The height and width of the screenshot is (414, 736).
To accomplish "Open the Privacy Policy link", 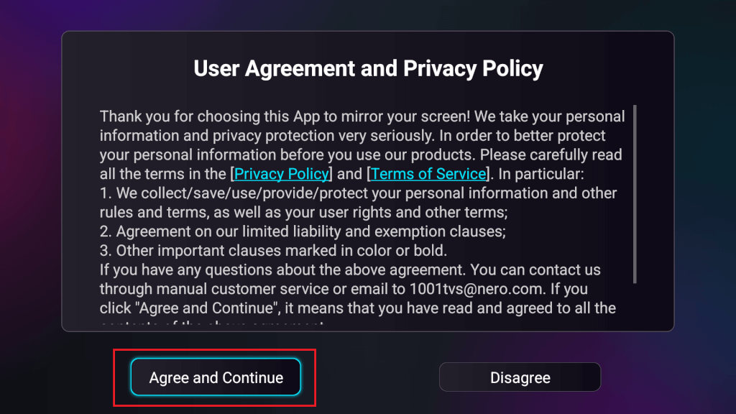I will (282, 174).
